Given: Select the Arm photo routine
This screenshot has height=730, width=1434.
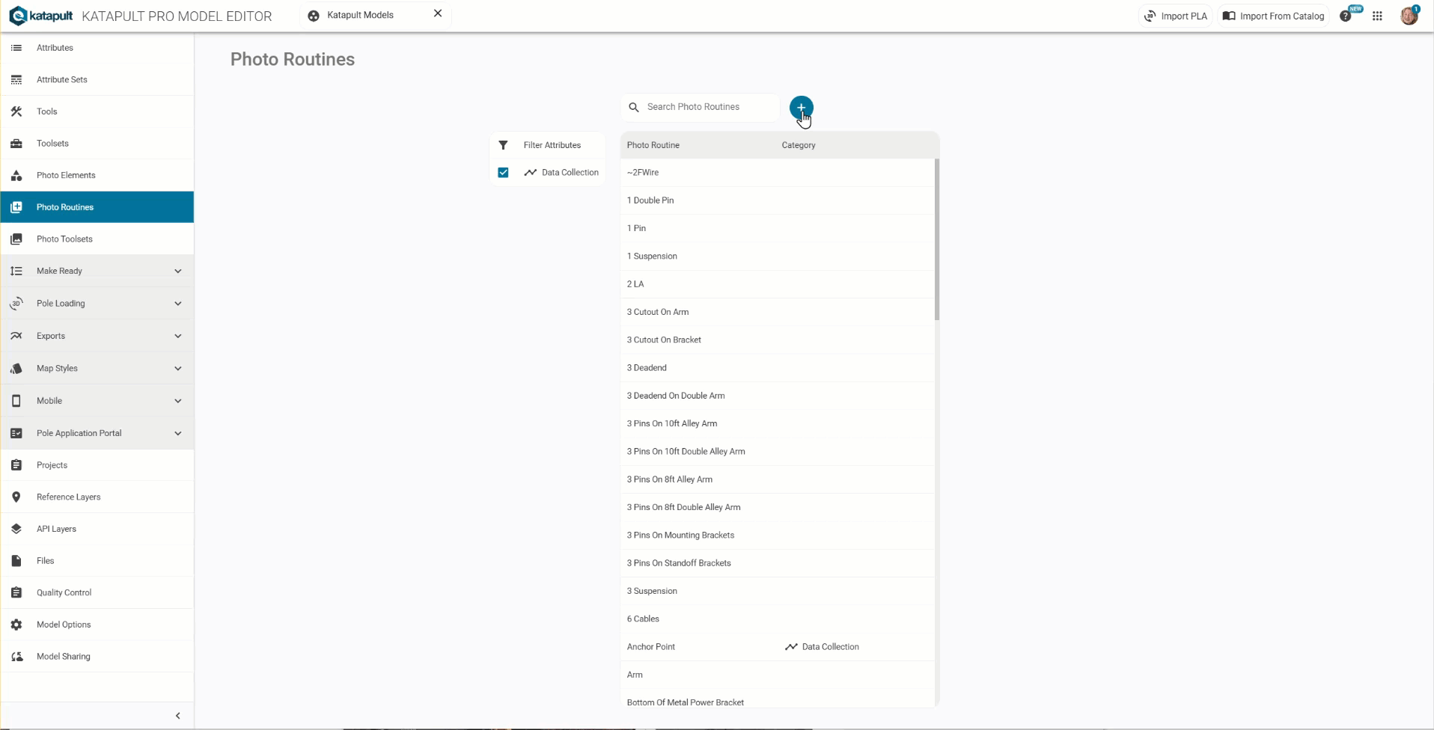Looking at the screenshot, I should click(x=778, y=675).
